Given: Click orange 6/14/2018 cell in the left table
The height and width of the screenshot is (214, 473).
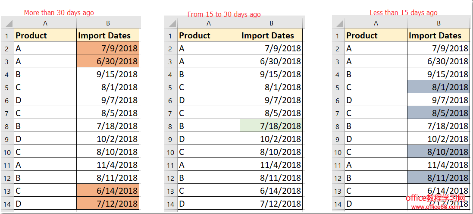Looking at the screenshot, I should tap(108, 191).
